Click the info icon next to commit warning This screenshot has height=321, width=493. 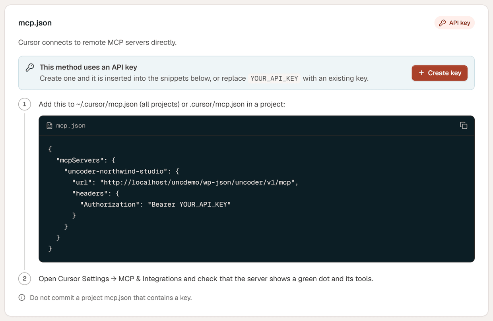click(x=22, y=298)
